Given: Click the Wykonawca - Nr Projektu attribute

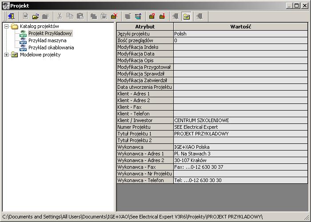Looking at the screenshot, I should click(145, 174).
